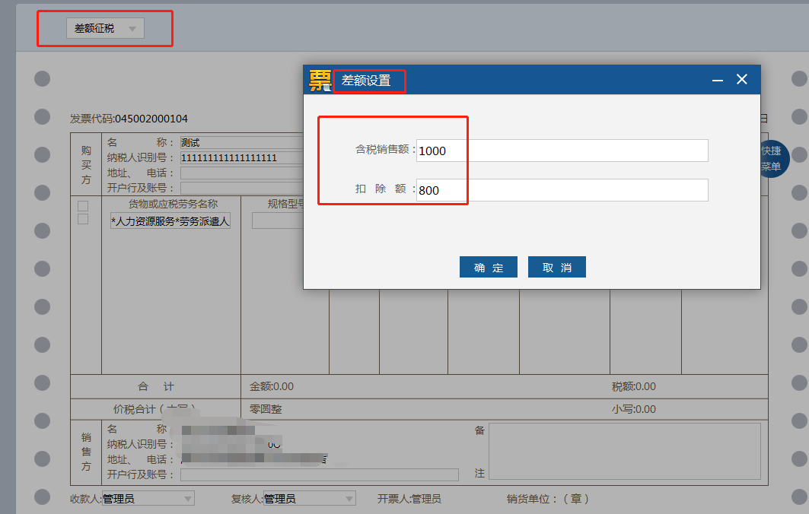Click the 确定 confirm button
Viewport: 809px width, 514px height.
click(488, 267)
